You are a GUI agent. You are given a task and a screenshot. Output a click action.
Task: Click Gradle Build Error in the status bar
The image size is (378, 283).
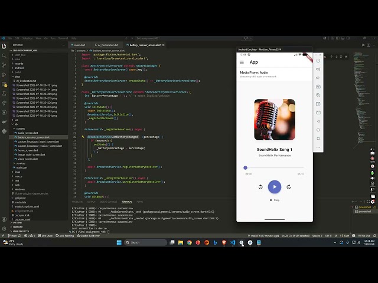click(88, 236)
